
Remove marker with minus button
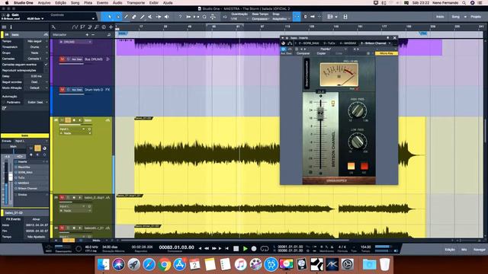(93, 35)
